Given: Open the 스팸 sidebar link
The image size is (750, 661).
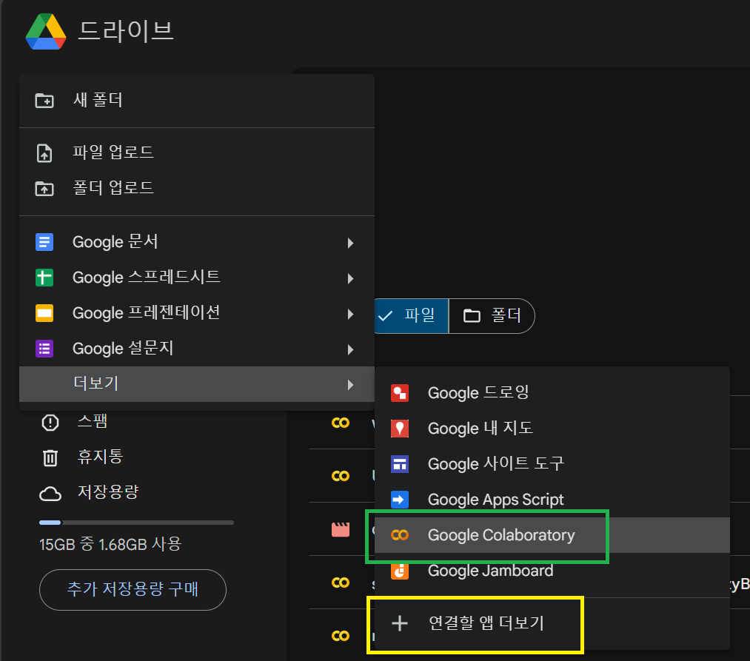Looking at the screenshot, I should tap(93, 421).
